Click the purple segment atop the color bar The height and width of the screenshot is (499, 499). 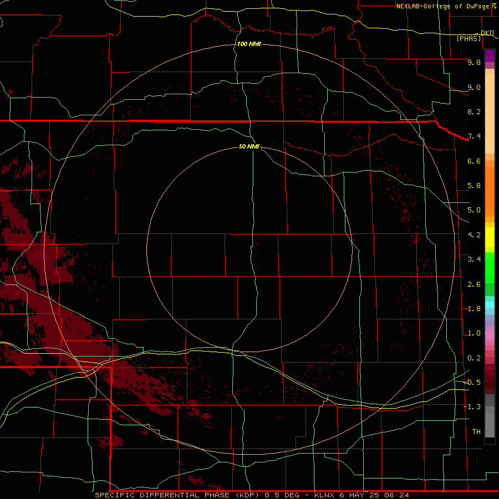[x=490, y=55]
